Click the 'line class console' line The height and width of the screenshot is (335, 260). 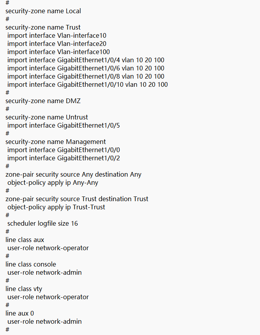click(31, 264)
